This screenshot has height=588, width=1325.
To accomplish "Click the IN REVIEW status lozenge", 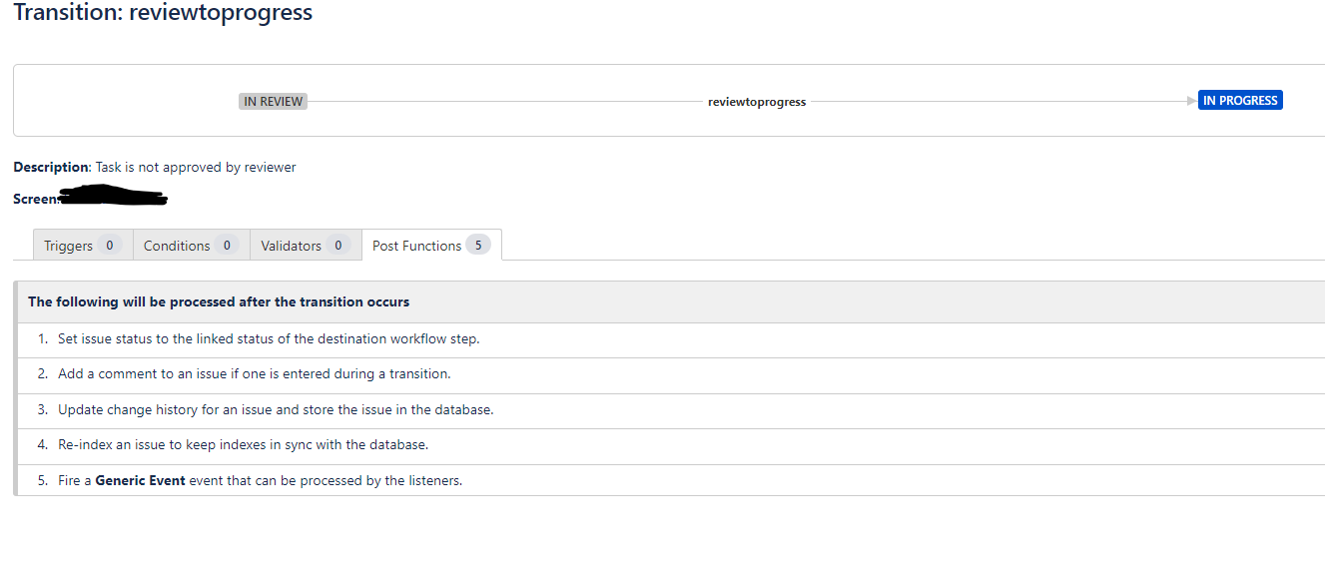I will point(273,101).
